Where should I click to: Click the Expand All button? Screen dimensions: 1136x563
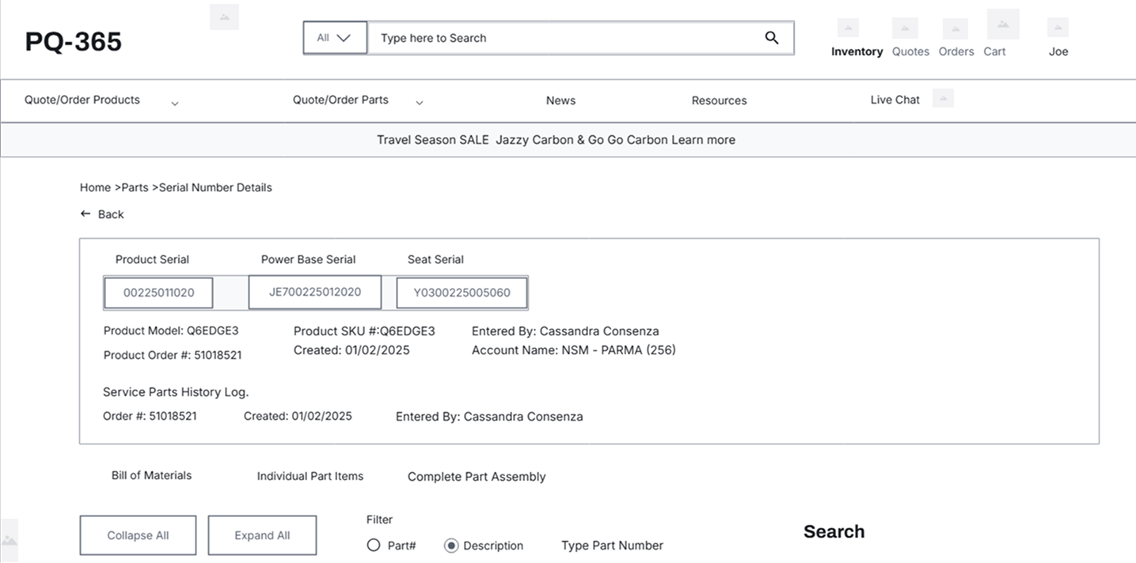point(262,535)
